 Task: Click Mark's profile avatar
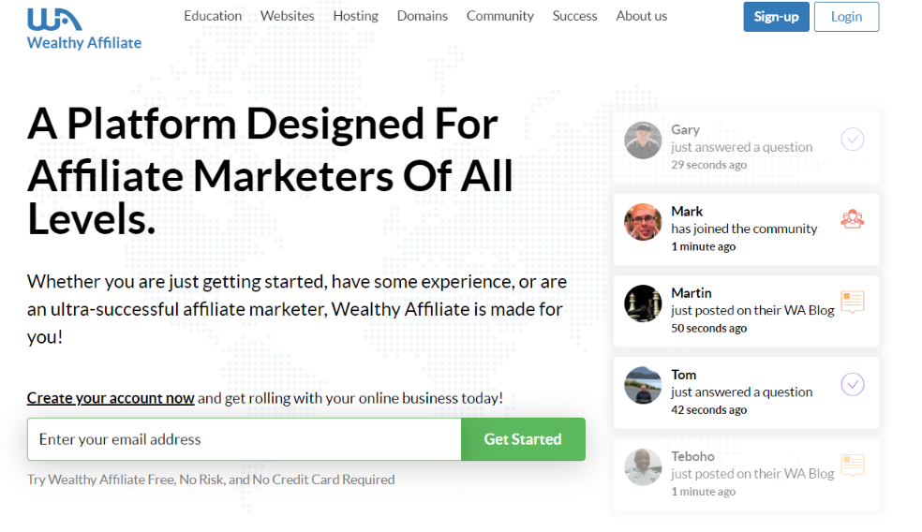[643, 222]
